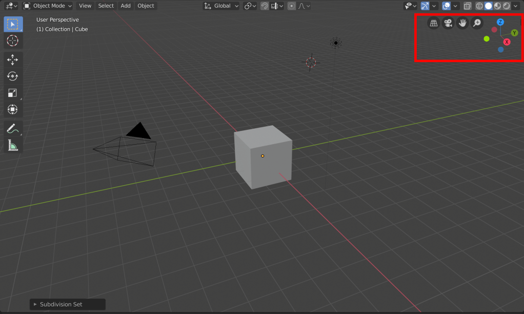Select the Rotate tool
Screen dimensions: 524x314
pyautogui.click(x=12, y=76)
